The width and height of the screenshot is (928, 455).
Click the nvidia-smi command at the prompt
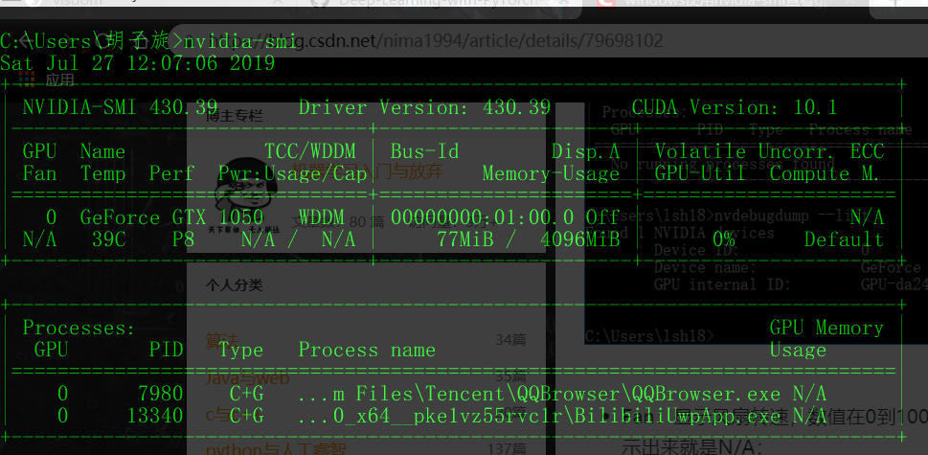click(240, 41)
